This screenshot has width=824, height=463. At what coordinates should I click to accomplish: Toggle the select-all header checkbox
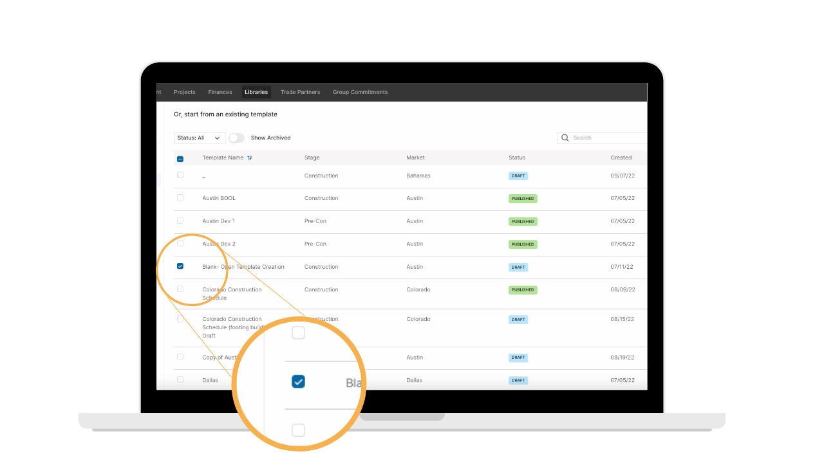click(x=180, y=159)
